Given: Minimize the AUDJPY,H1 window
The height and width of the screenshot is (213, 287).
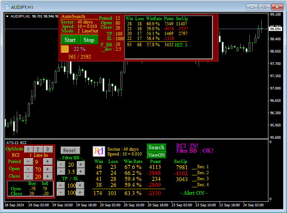Looking at the screenshot, I should [252, 7].
